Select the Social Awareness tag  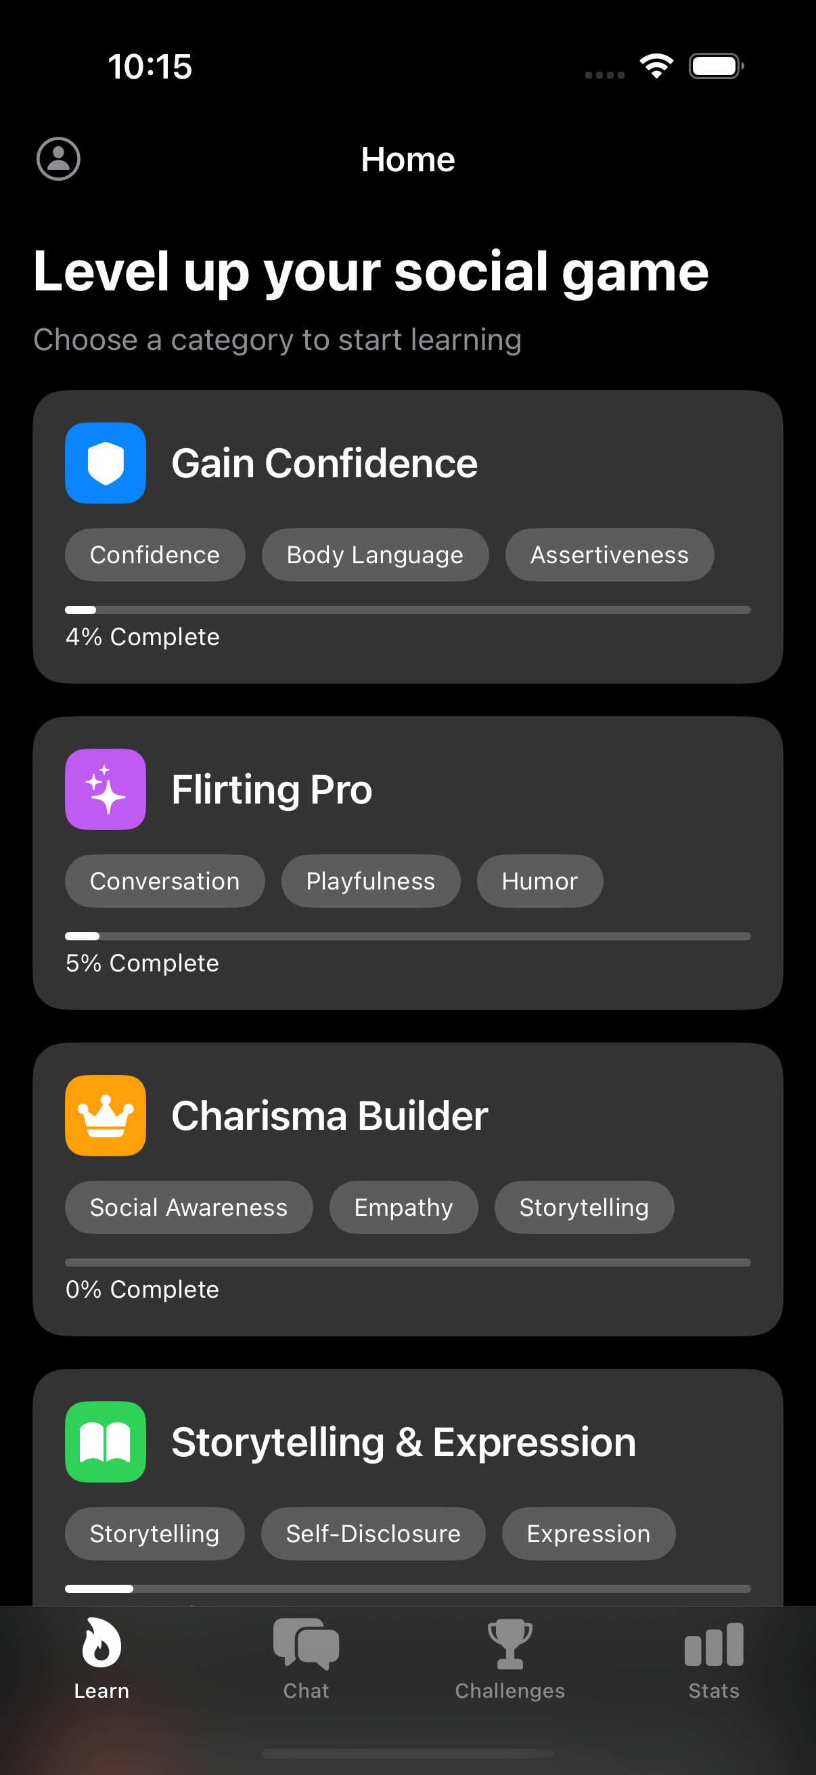pyautogui.click(x=189, y=1207)
